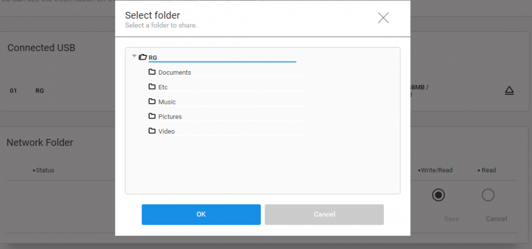Select the RG root folder name
The image size is (532, 249).
click(152, 58)
